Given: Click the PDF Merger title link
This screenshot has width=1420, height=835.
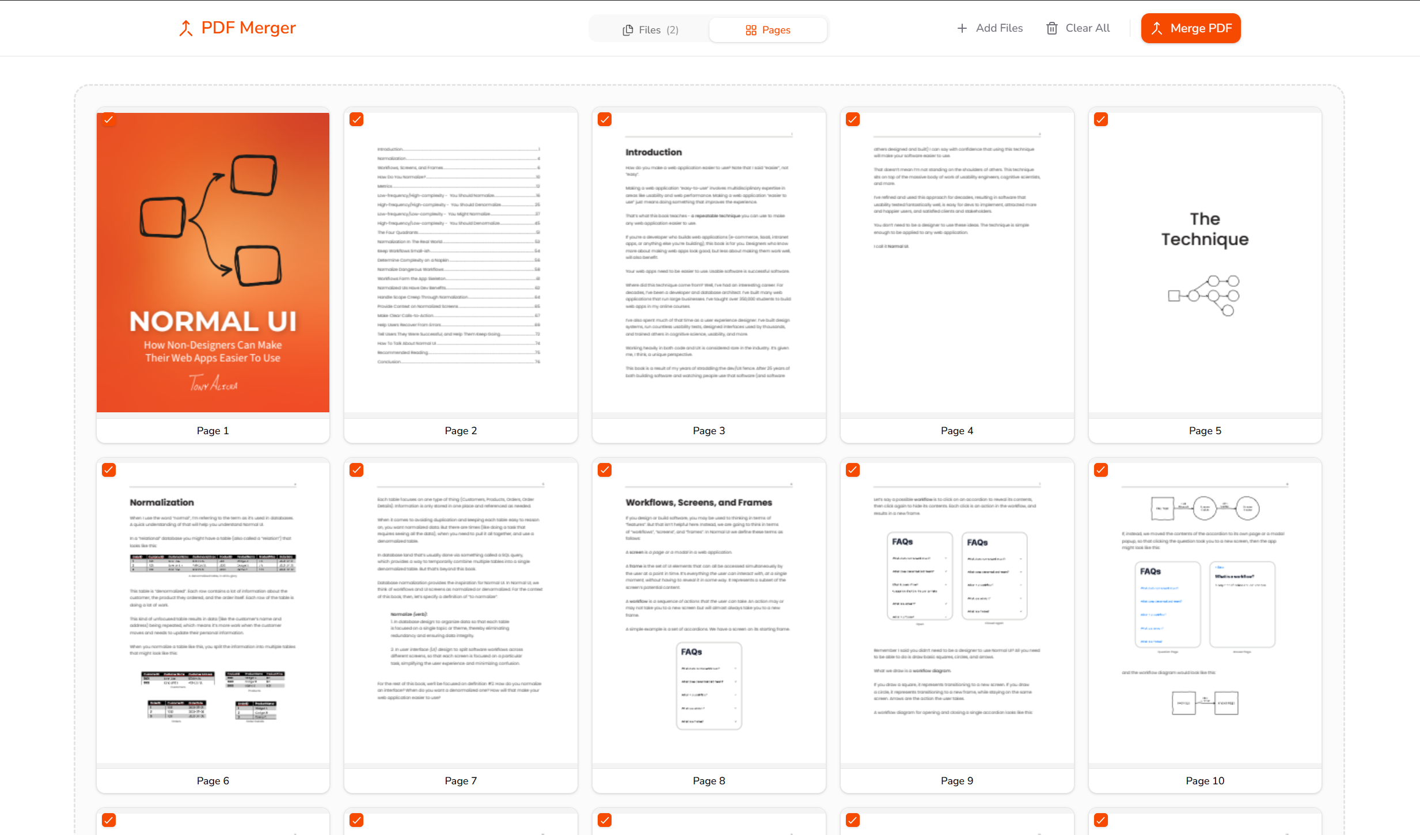Looking at the screenshot, I should pos(248,28).
